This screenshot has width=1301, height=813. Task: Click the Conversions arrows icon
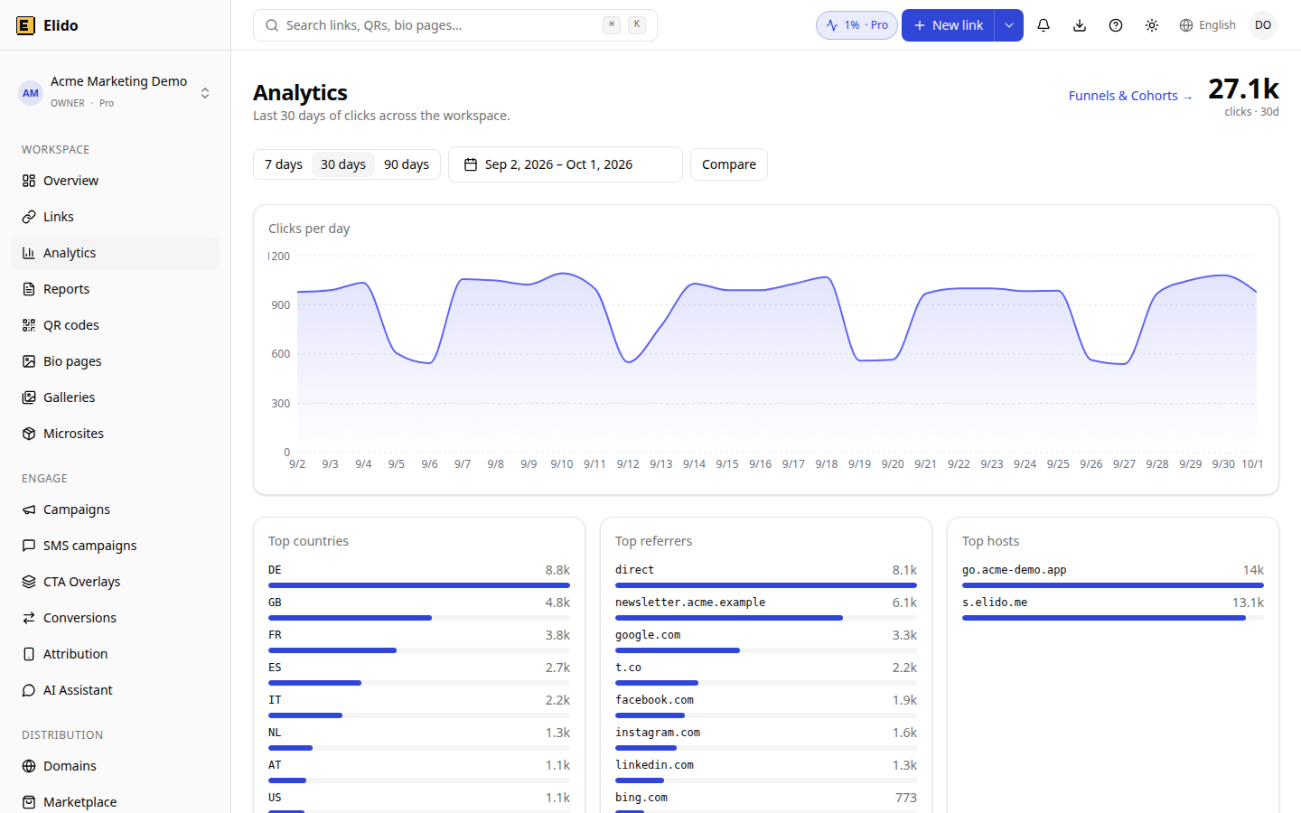pos(29,618)
